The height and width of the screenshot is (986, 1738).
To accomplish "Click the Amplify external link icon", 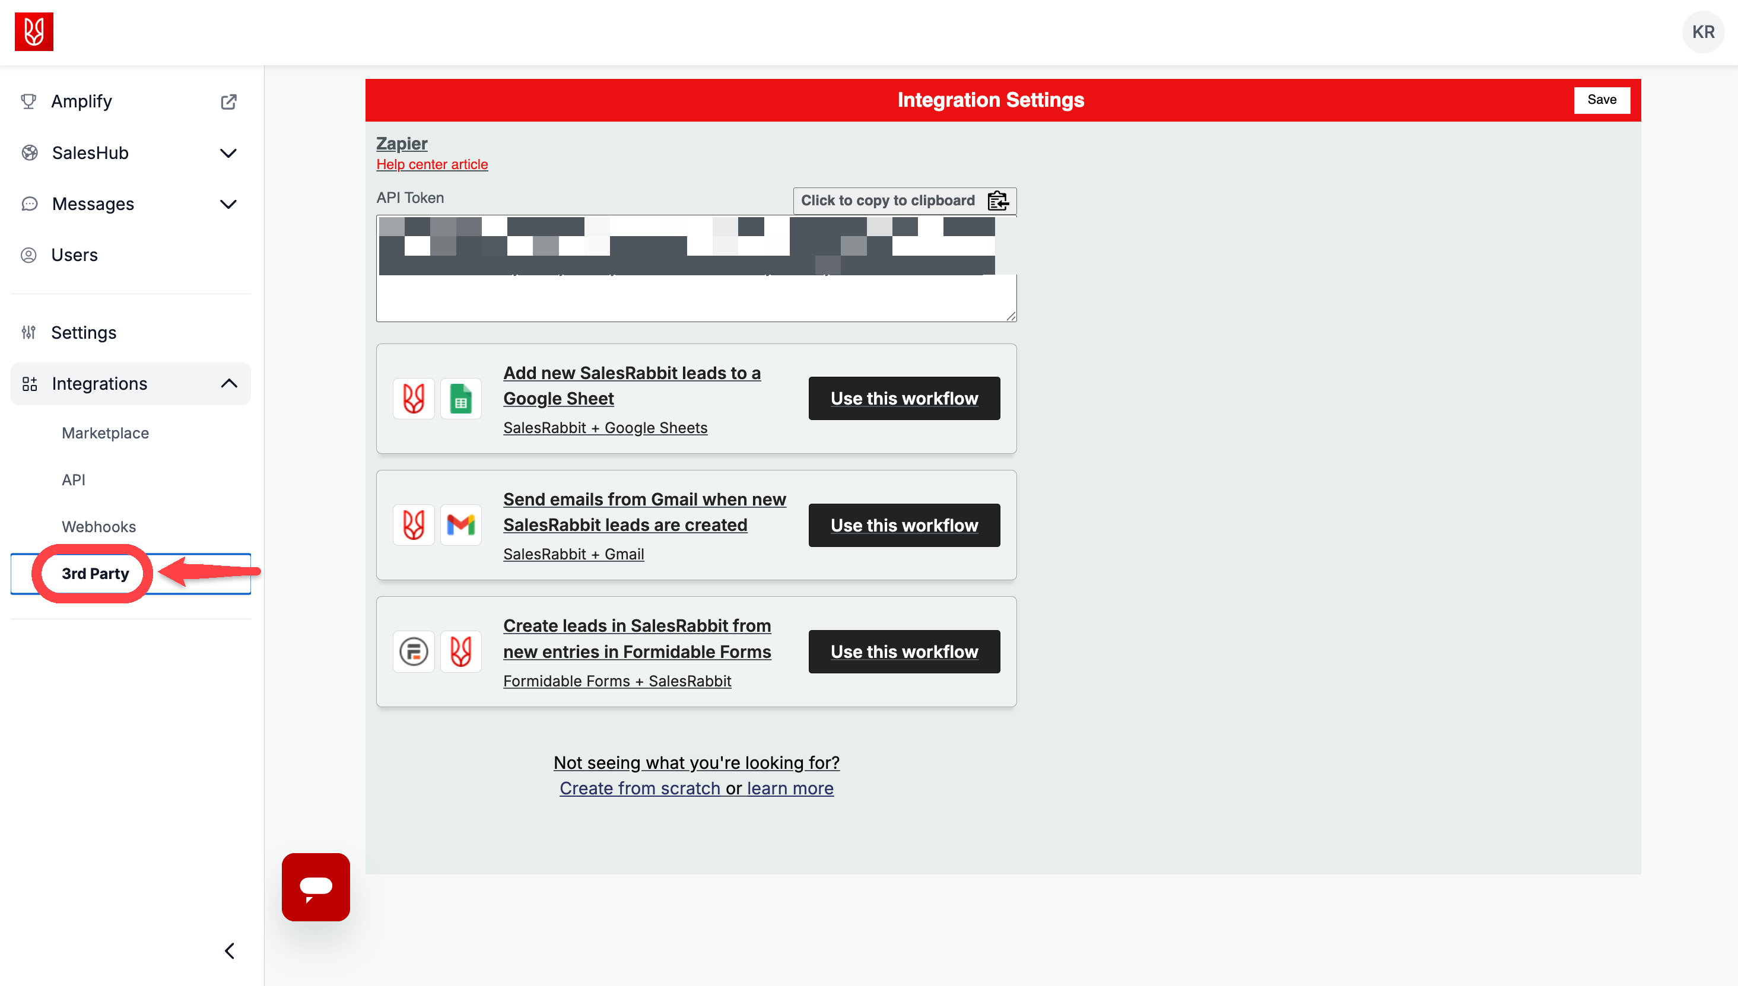I will tap(228, 101).
